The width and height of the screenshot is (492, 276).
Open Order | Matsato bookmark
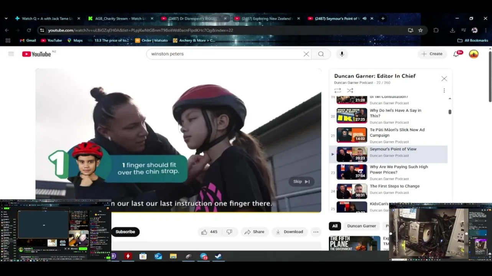[x=151, y=40]
